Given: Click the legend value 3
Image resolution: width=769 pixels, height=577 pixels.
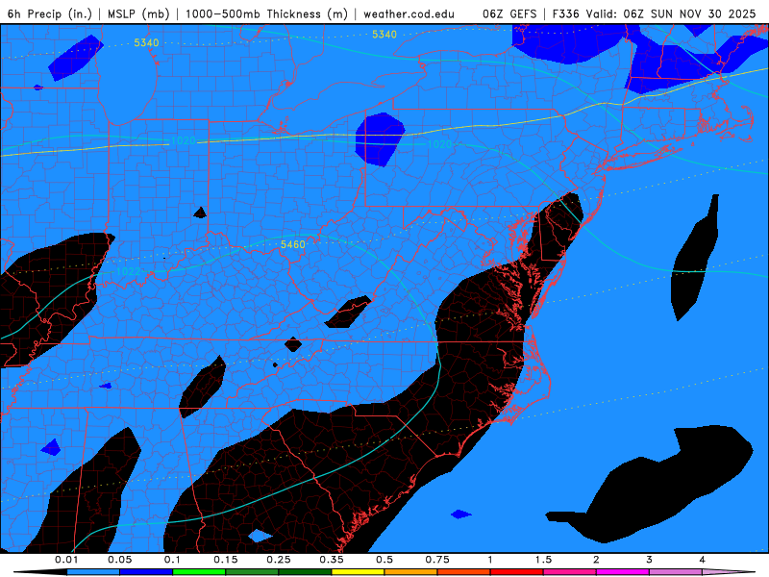Looking at the screenshot, I should pos(649,560).
